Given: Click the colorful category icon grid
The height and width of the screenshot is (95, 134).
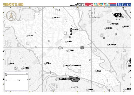Looking at the screenshot, I should 102,4.
